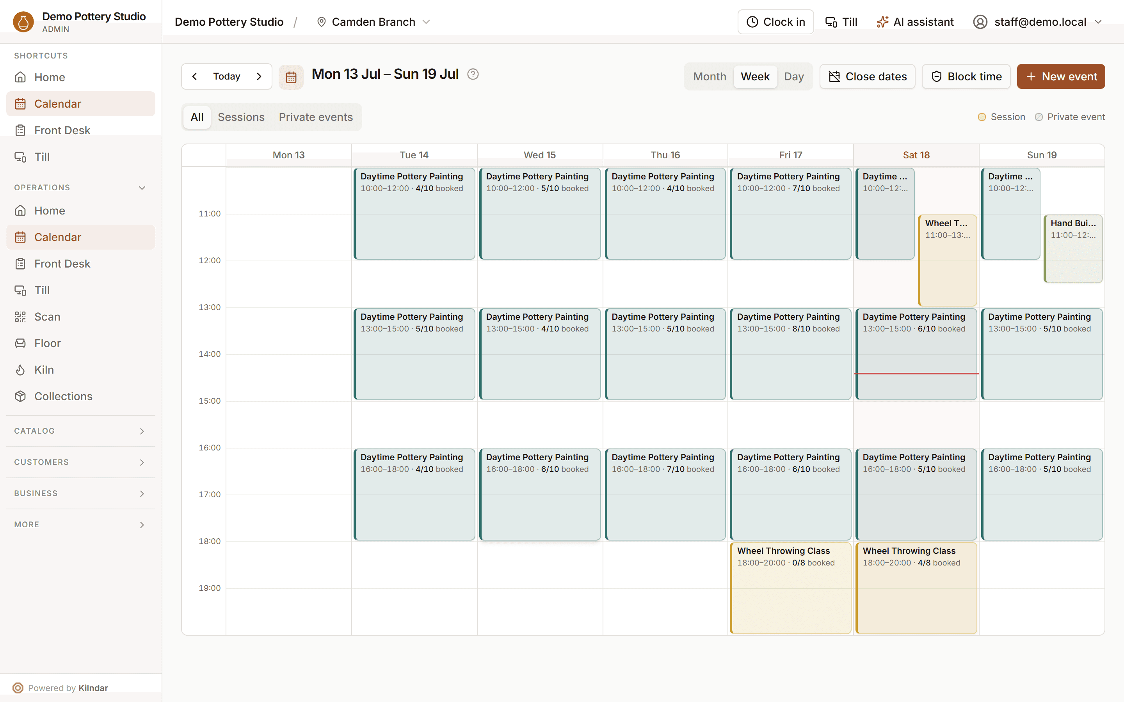1124x702 pixels.
Task: Open Sat 18 18:00 Wheel Throwing Class
Action: (x=916, y=588)
